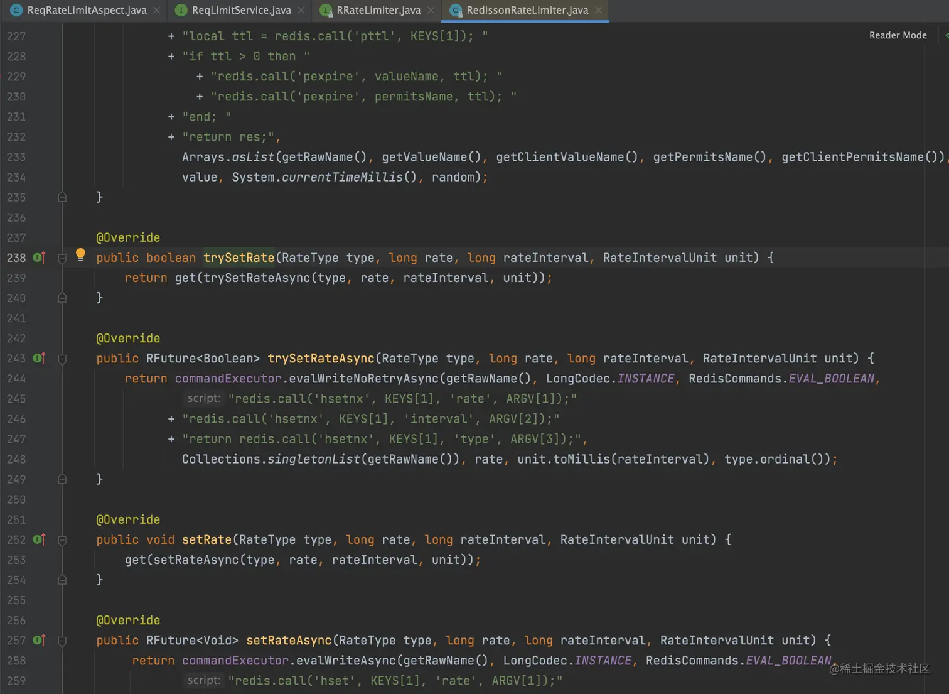Click getClientValueName() on line 233

(567, 157)
